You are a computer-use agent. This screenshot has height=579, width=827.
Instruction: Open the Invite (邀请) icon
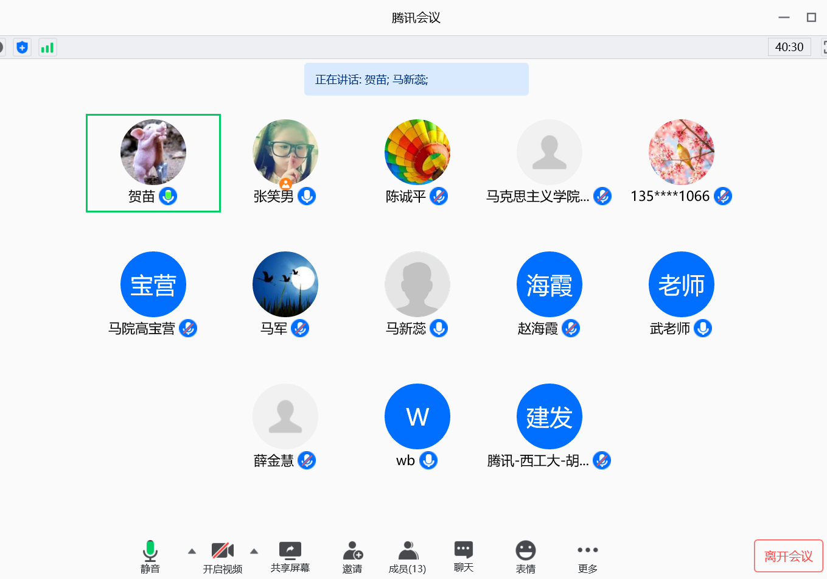coord(352,556)
